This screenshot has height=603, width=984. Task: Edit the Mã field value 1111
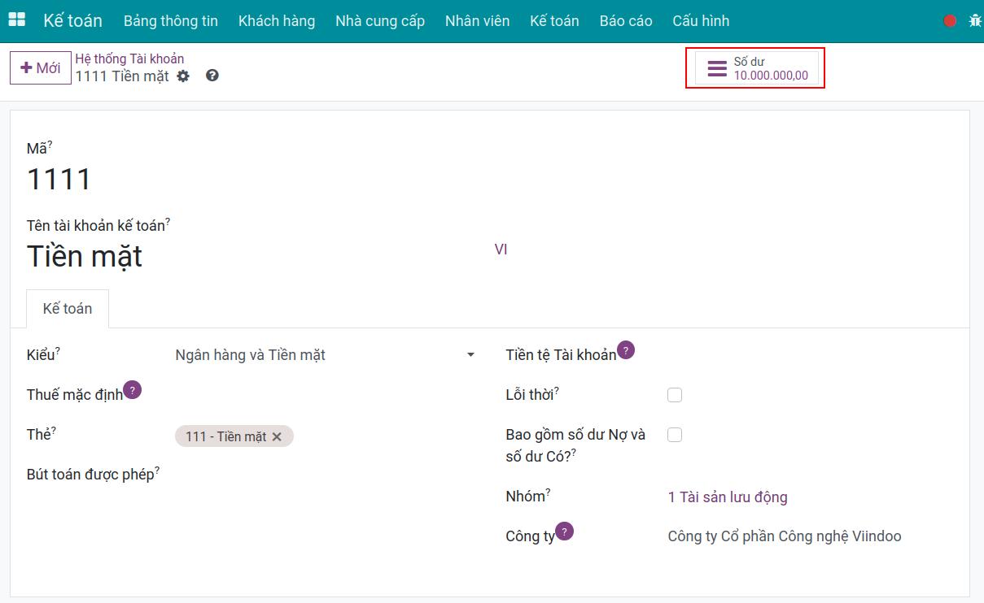[x=59, y=180]
